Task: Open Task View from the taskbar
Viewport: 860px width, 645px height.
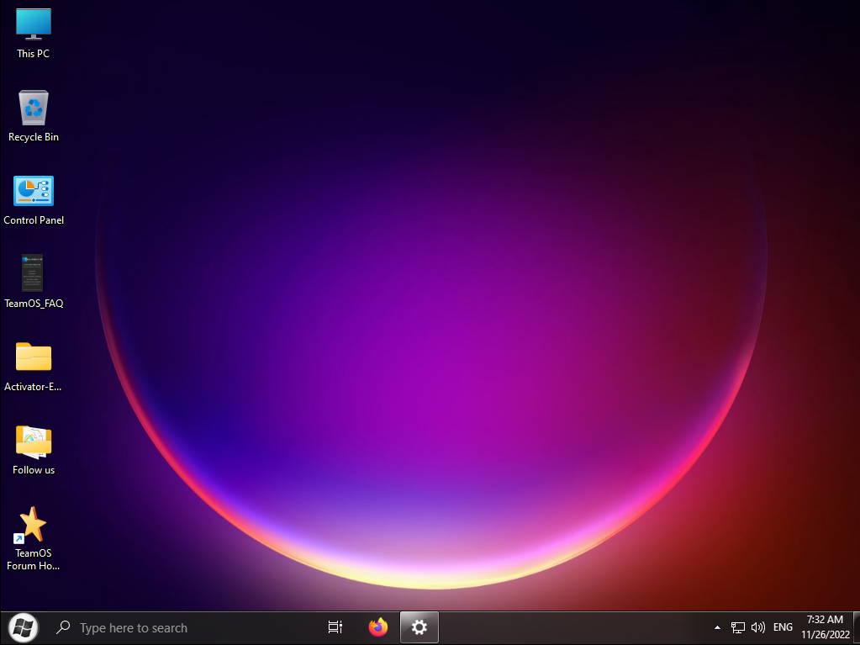Action: click(335, 627)
